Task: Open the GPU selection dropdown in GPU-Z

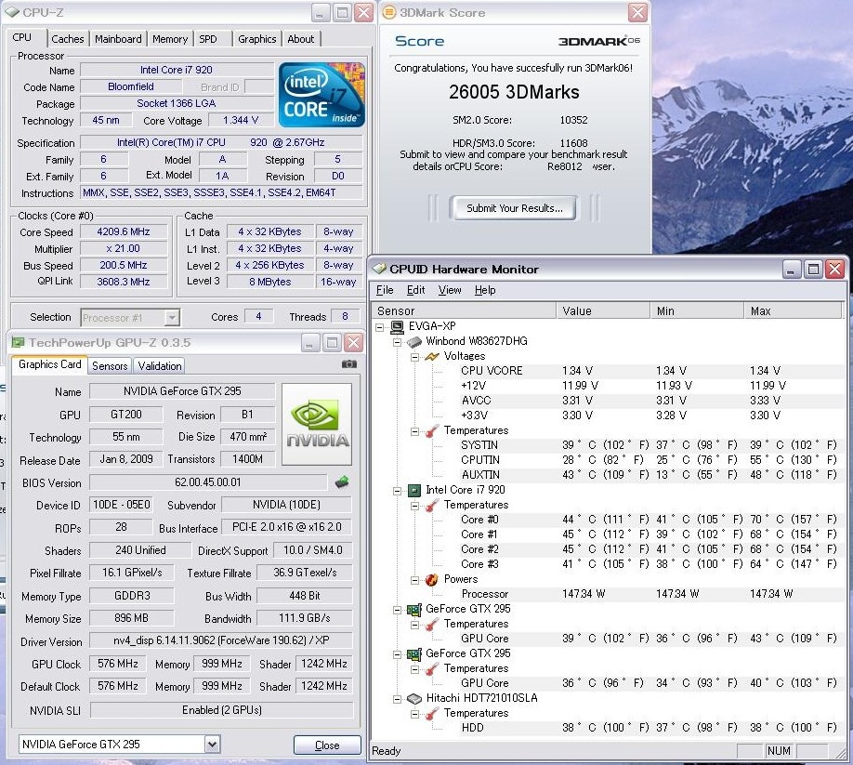Action: pyautogui.click(x=212, y=745)
